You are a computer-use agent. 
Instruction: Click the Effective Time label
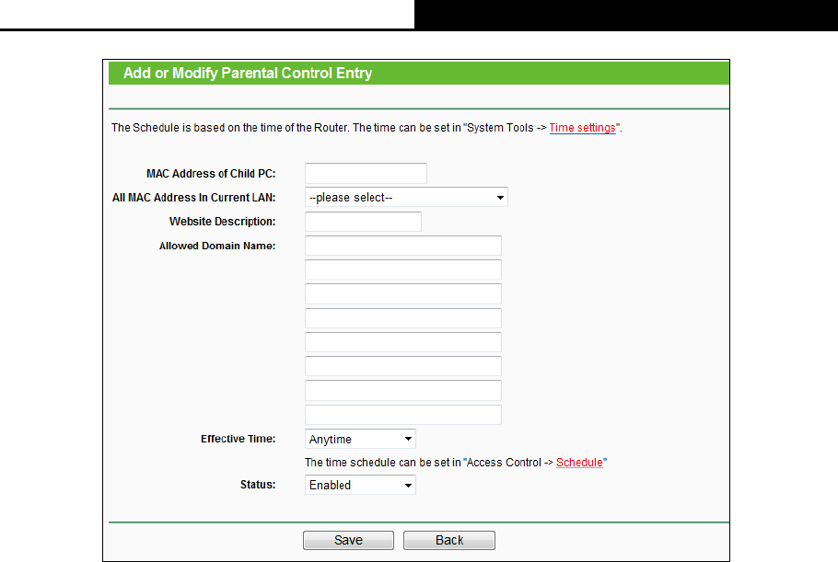(238, 439)
